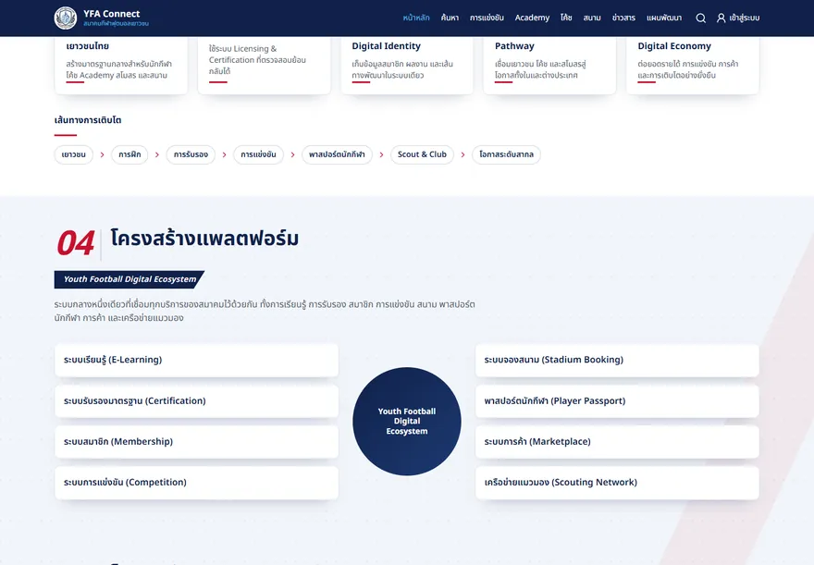
Task: Click the เส้นทางการเติบโต heading
Action: [x=88, y=120]
